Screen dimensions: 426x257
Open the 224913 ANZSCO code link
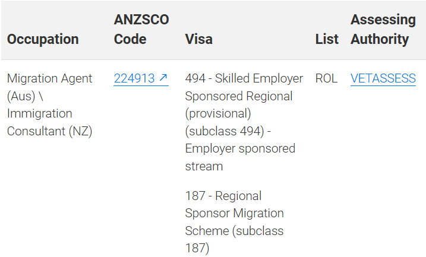coord(134,78)
